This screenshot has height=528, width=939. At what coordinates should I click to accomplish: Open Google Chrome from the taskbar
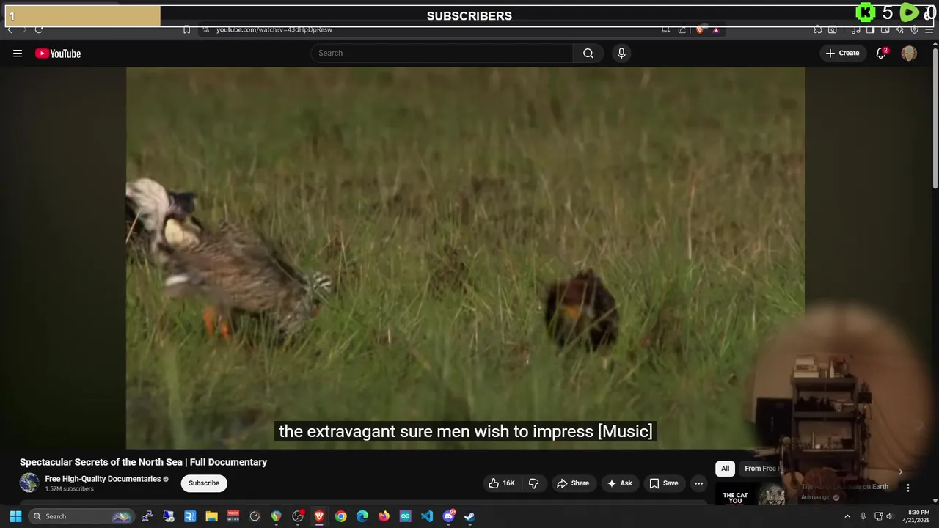pyautogui.click(x=340, y=516)
